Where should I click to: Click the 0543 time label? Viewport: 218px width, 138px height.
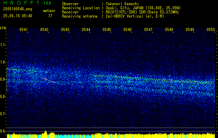pos(65,29)
